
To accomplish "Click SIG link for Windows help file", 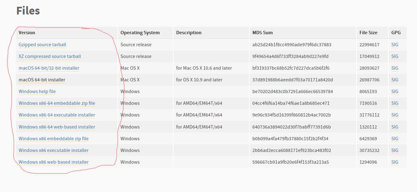I will coord(395,92).
